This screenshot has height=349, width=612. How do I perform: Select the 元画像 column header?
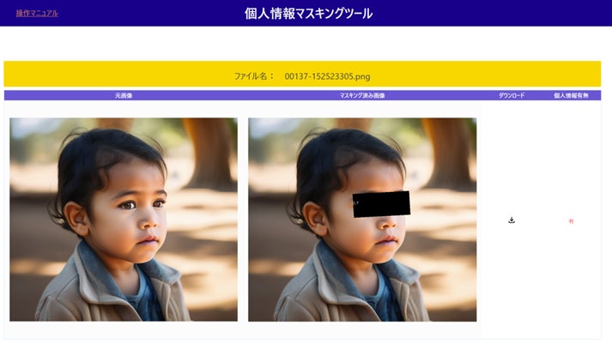pyautogui.click(x=124, y=95)
